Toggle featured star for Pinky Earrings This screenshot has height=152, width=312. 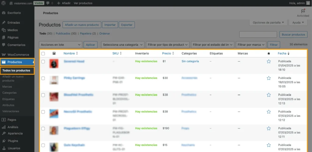(269, 78)
